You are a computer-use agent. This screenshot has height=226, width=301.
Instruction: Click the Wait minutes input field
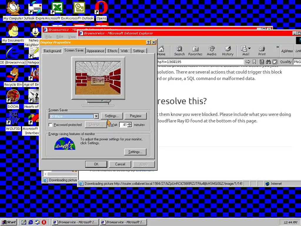click(x=123, y=125)
